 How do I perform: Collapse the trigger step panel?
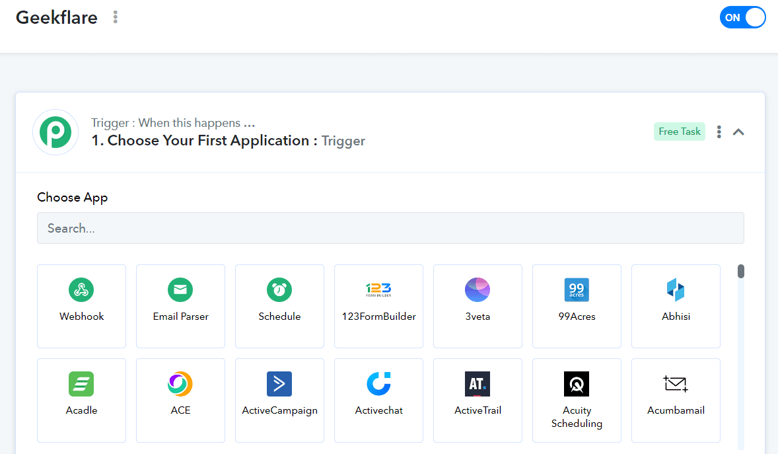[738, 132]
